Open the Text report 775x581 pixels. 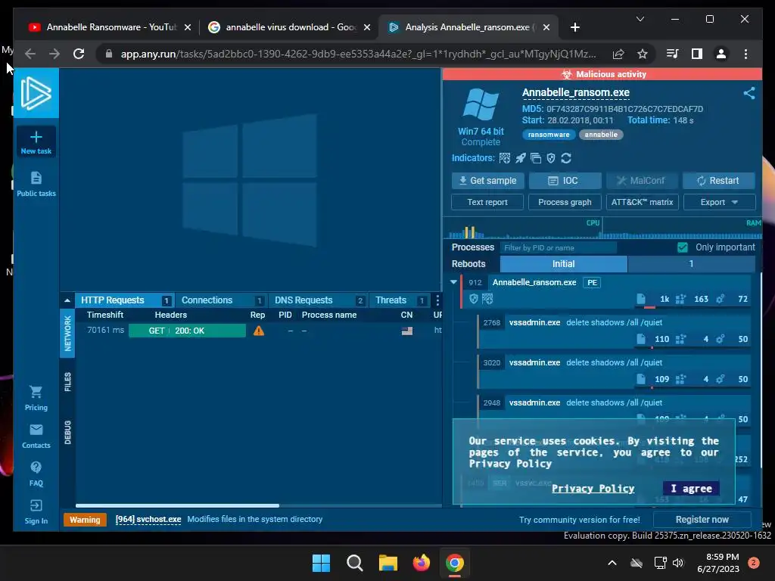(x=487, y=202)
